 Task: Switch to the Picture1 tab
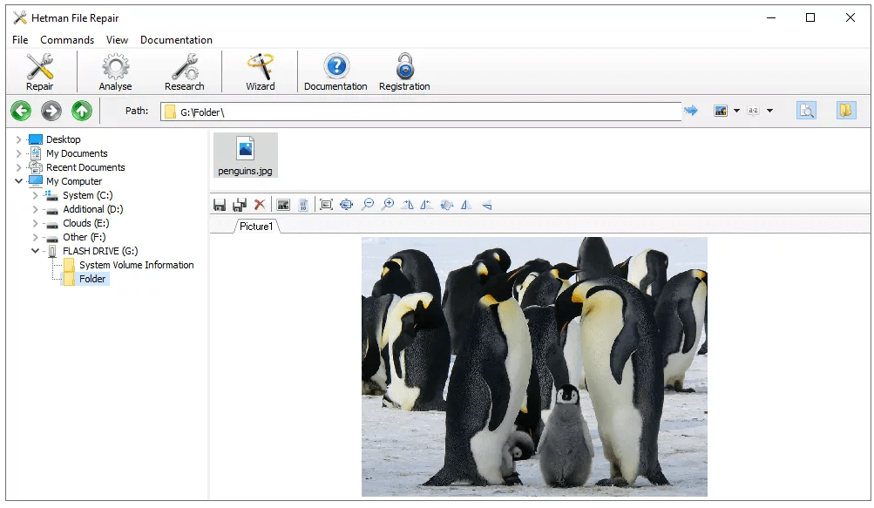click(257, 227)
